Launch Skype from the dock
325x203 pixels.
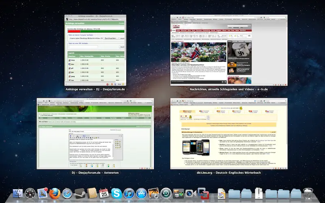pyautogui.click(x=116, y=194)
